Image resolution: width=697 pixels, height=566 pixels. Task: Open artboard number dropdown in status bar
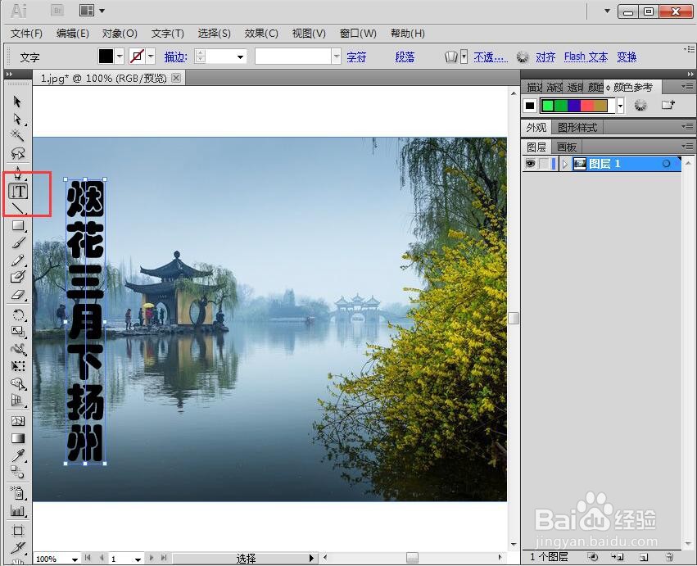pyautogui.click(x=138, y=559)
